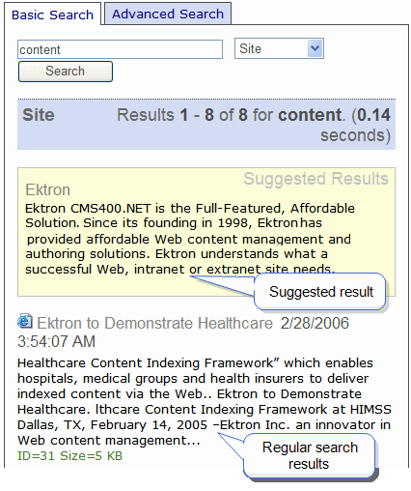Open the Ektron suggested result link
Image resolution: width=411 pixels, height=491 pixels.
click(x=47, y=189)
